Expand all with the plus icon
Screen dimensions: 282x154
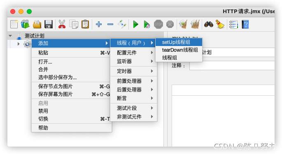pos(99,24)
